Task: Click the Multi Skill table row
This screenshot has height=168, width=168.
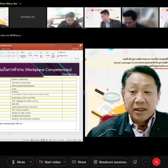Action: pyautogui.click(x=38, y=104)
